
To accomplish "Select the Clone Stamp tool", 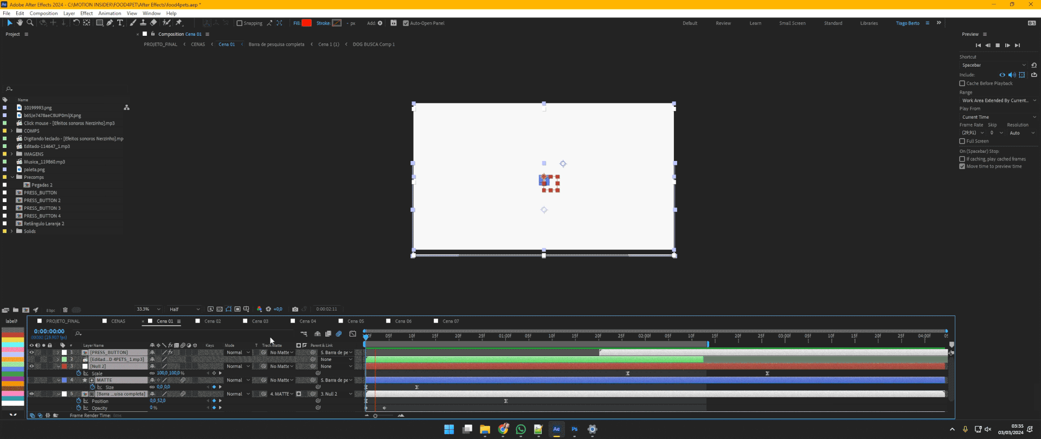I will point(143,23).
